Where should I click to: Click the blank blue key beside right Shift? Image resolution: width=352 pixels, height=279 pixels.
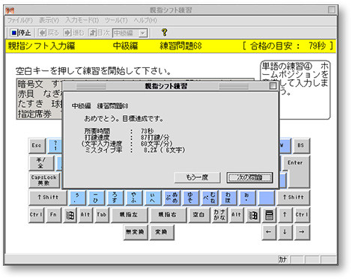coord(267,197)
